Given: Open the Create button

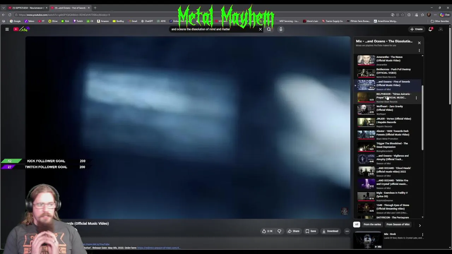Looking at the screenshot, I should click(417, 29).
